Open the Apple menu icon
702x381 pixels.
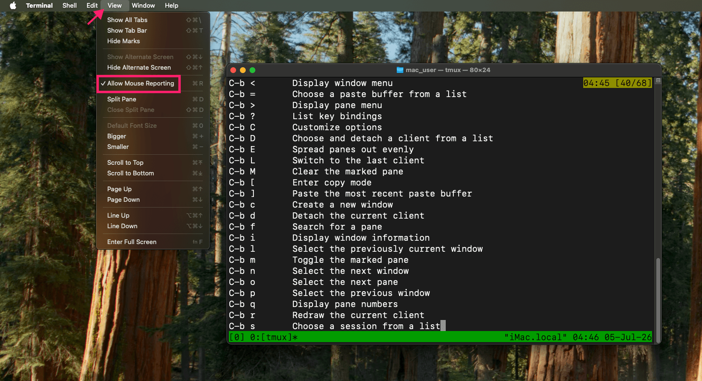point(13,6)
